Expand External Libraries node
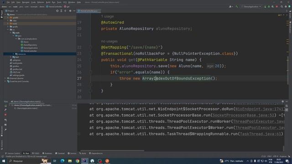 (x=5, y=78)
